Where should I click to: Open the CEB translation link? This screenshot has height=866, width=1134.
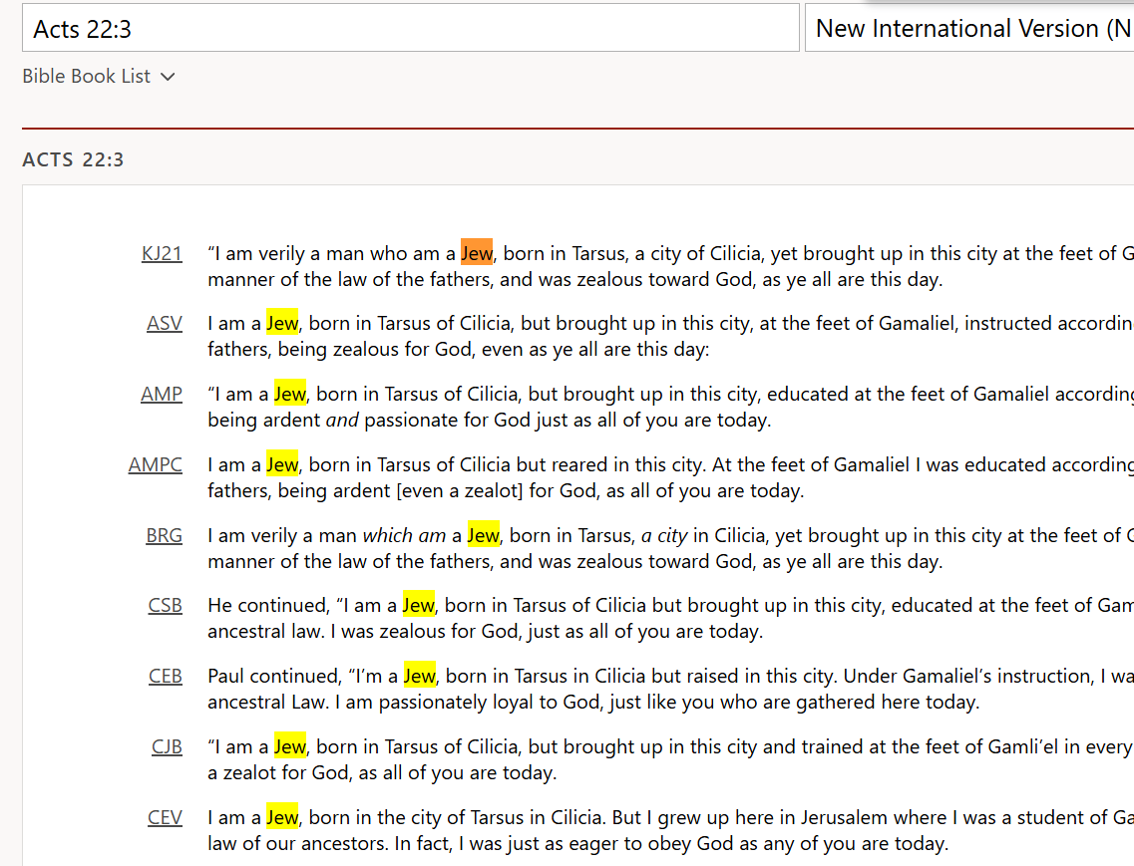(x=166, y=676)
